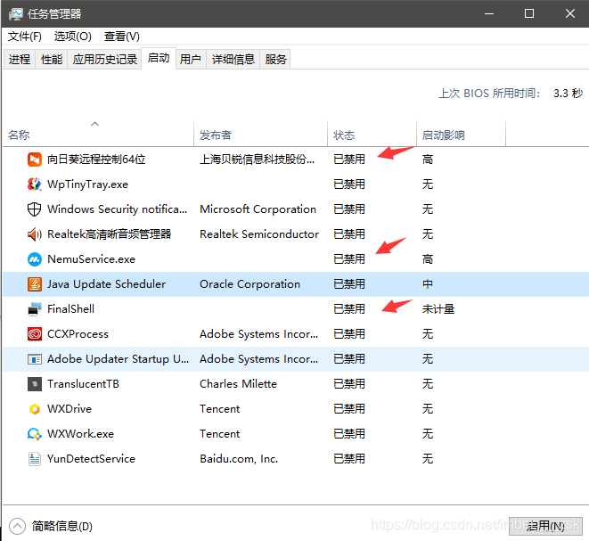Click the Tencent publisher cell in WXDrive row
Viewport: 589px width, 541px height.
point(220,409)
